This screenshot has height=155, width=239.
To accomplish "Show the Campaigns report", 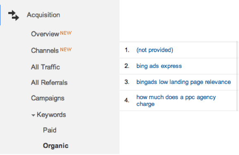I will (x=48, y=98).
